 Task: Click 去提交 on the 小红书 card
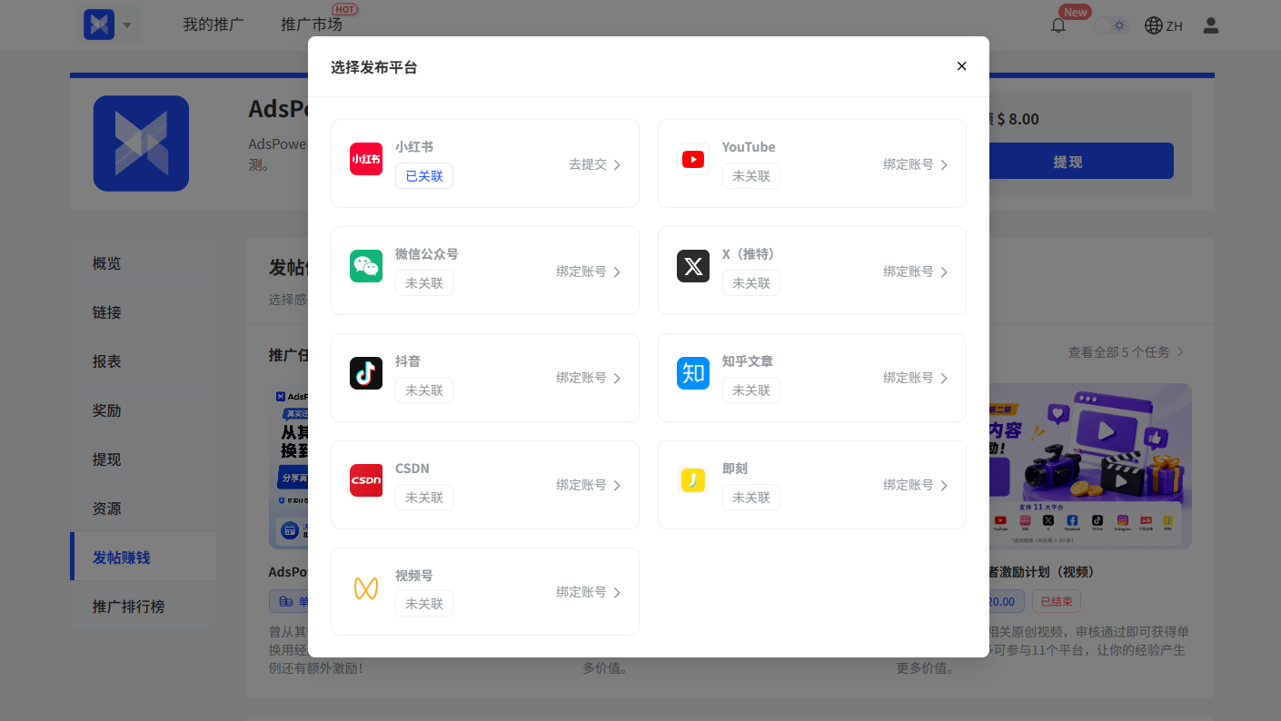click(x=588, y=164)
